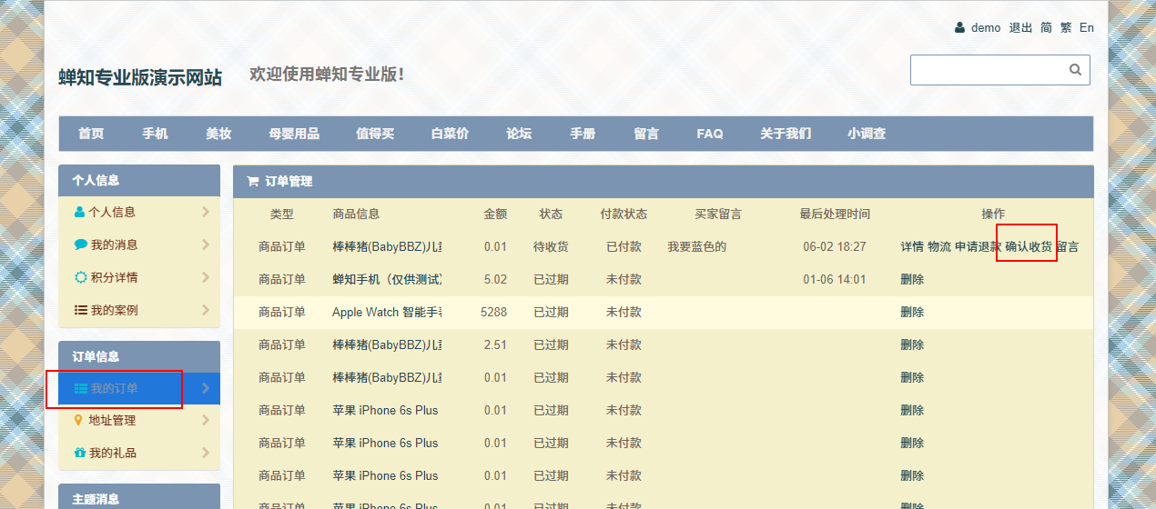Click the 个人信息 person icon in sidebar
1156x509 pixels.
click(x=79, y=212)
